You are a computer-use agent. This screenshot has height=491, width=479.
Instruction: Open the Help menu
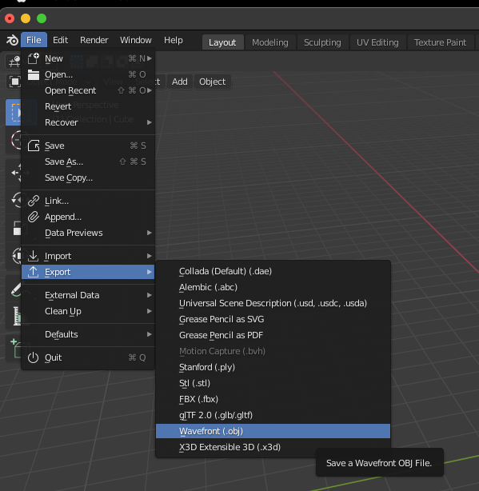174,40
